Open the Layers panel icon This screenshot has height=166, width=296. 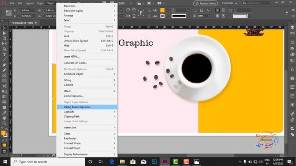coord(292,27)
